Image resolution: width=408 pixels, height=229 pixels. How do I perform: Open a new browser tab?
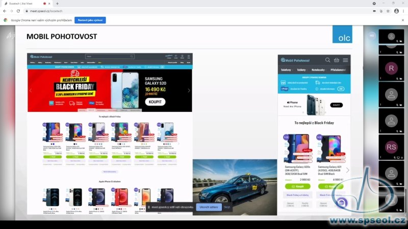point(57,4)
